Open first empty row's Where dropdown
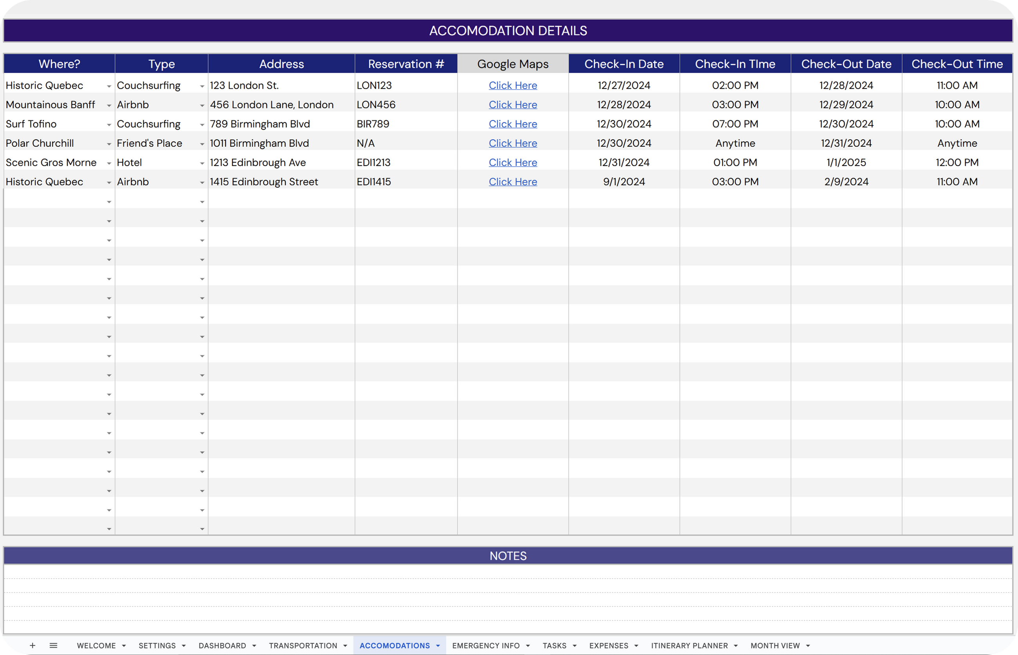This screenshot has width=1018, height=655. (x=109, y=202)
